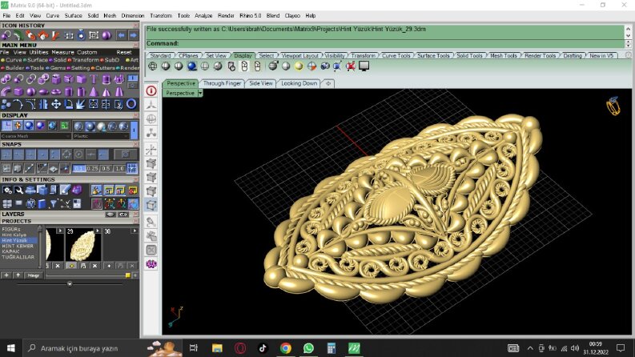Click the blue rendered sphere display icon
Screen dimensions: 635x357
click(192, 66)
